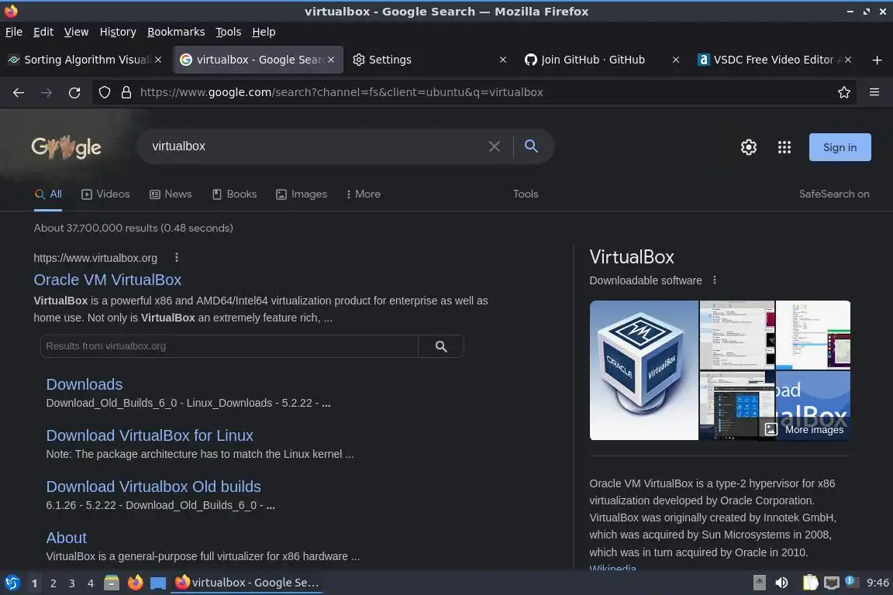The image size is (893, 595).
Task: Select the Books search filter
Action: tap(235, 194)
